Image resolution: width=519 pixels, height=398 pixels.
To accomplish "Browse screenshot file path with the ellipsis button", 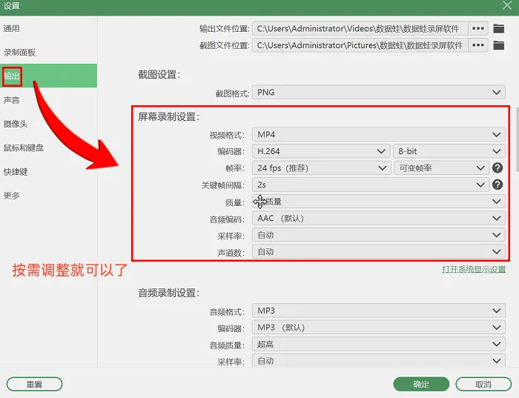I will tap(478, 45).
